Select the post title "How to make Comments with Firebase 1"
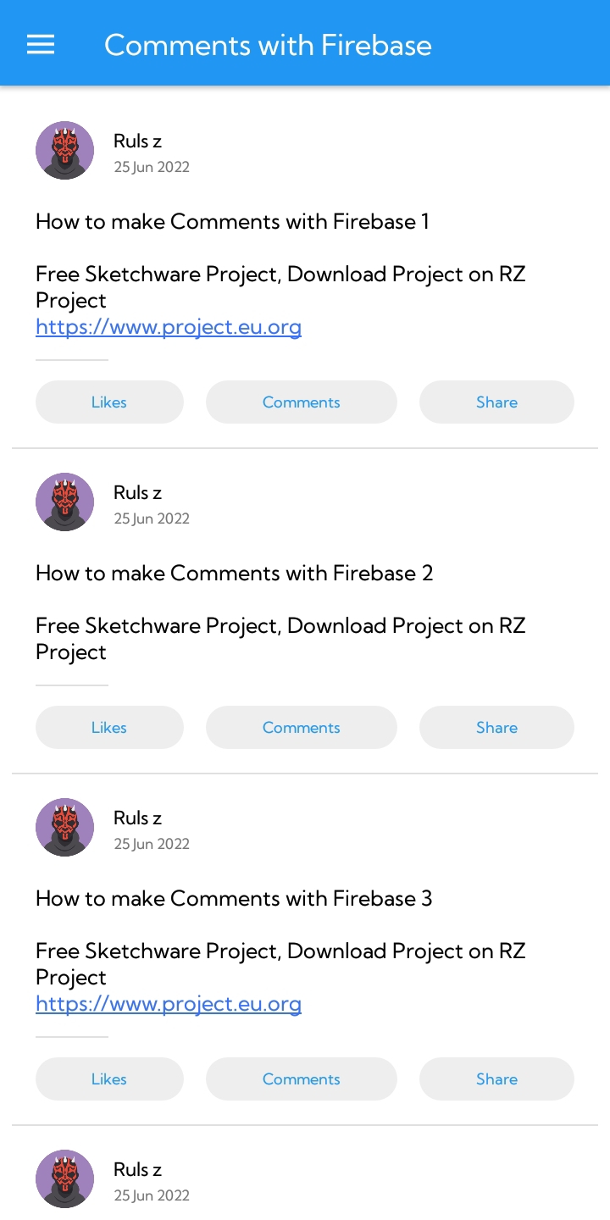610x1220 pixels. 232,222
